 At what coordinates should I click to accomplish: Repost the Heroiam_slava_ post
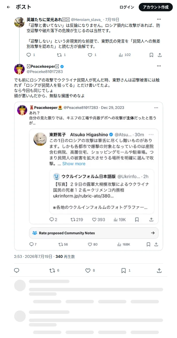pyautogui.click(x=61, y=55)
